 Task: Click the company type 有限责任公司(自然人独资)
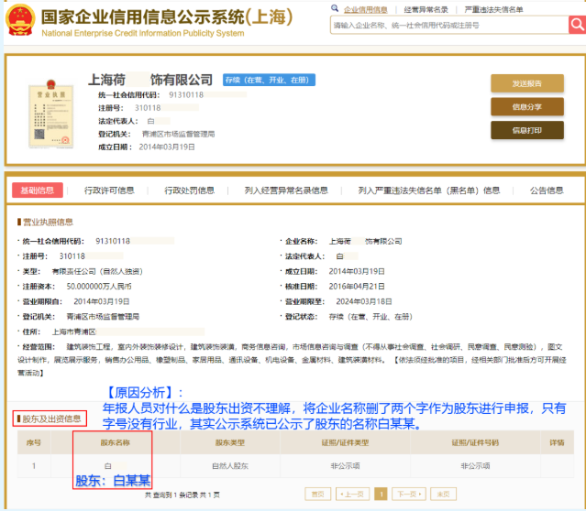(x=97, y=271)
